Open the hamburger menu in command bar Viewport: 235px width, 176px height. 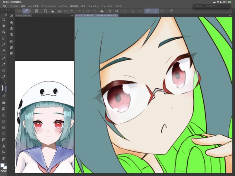tap(19, 11)
